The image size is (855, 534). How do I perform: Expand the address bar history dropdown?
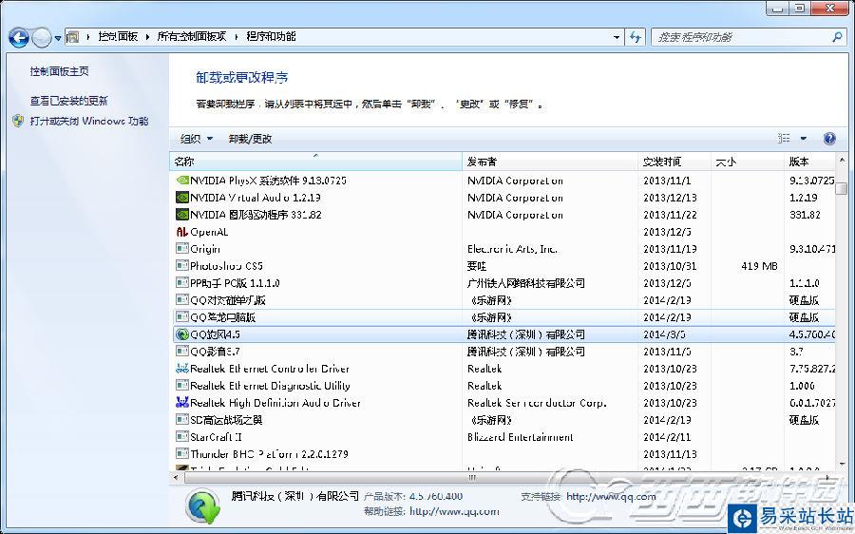pos(617,37)
